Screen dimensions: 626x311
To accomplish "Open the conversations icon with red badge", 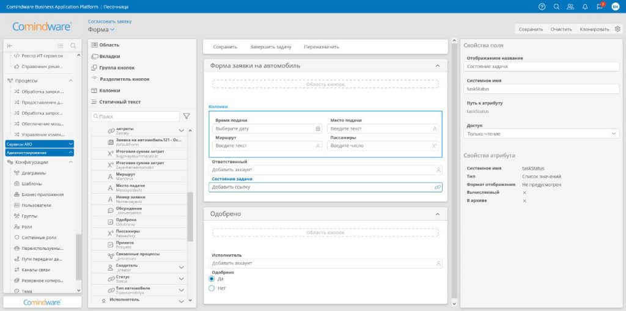I will 600,6.
